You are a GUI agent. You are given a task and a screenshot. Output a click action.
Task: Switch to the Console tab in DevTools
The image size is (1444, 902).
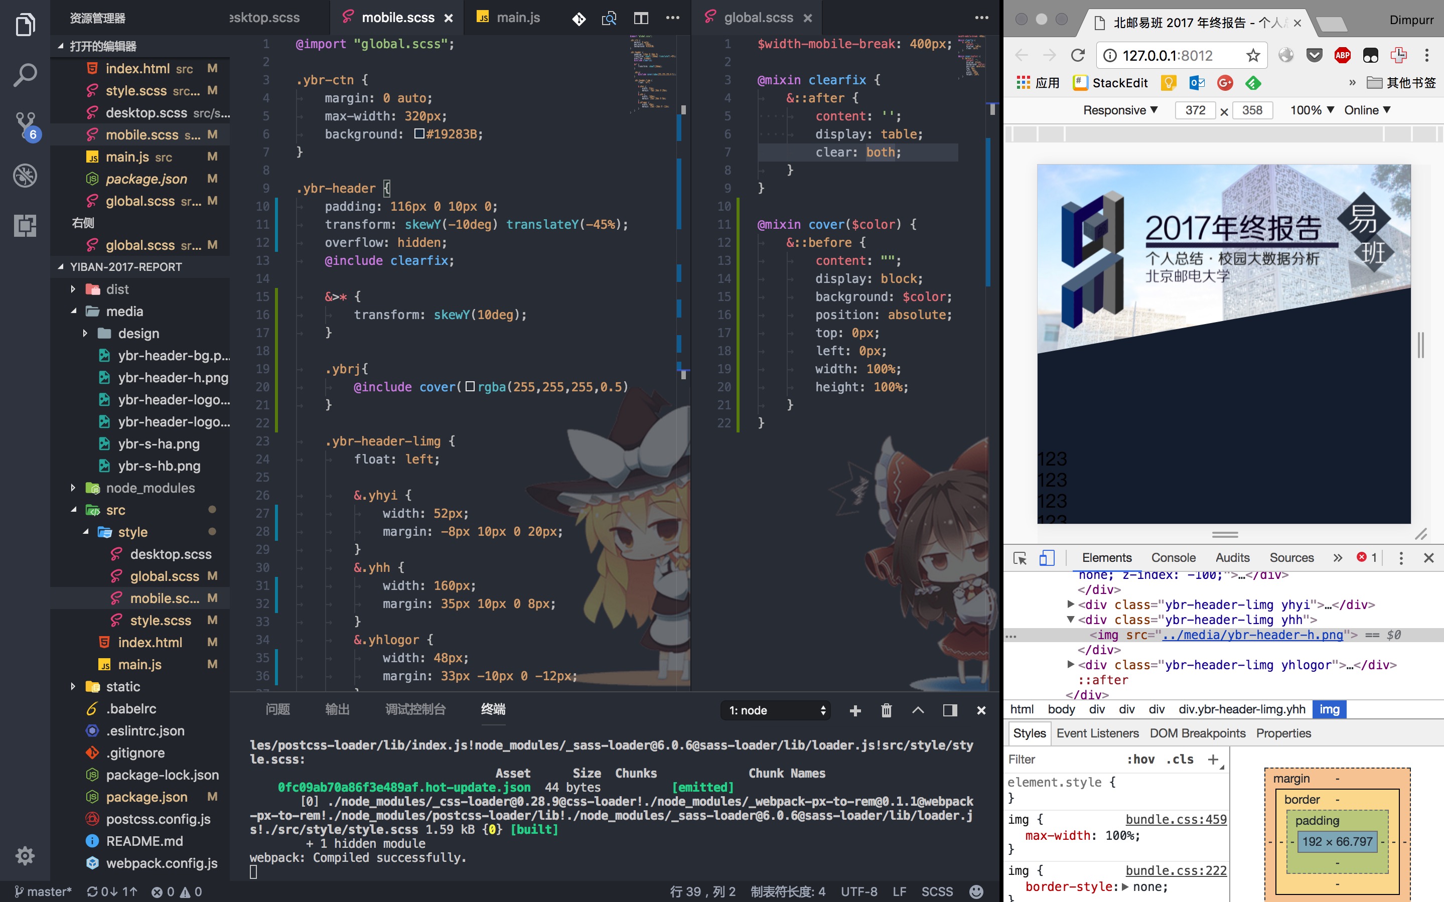[x=1173, y=558]
